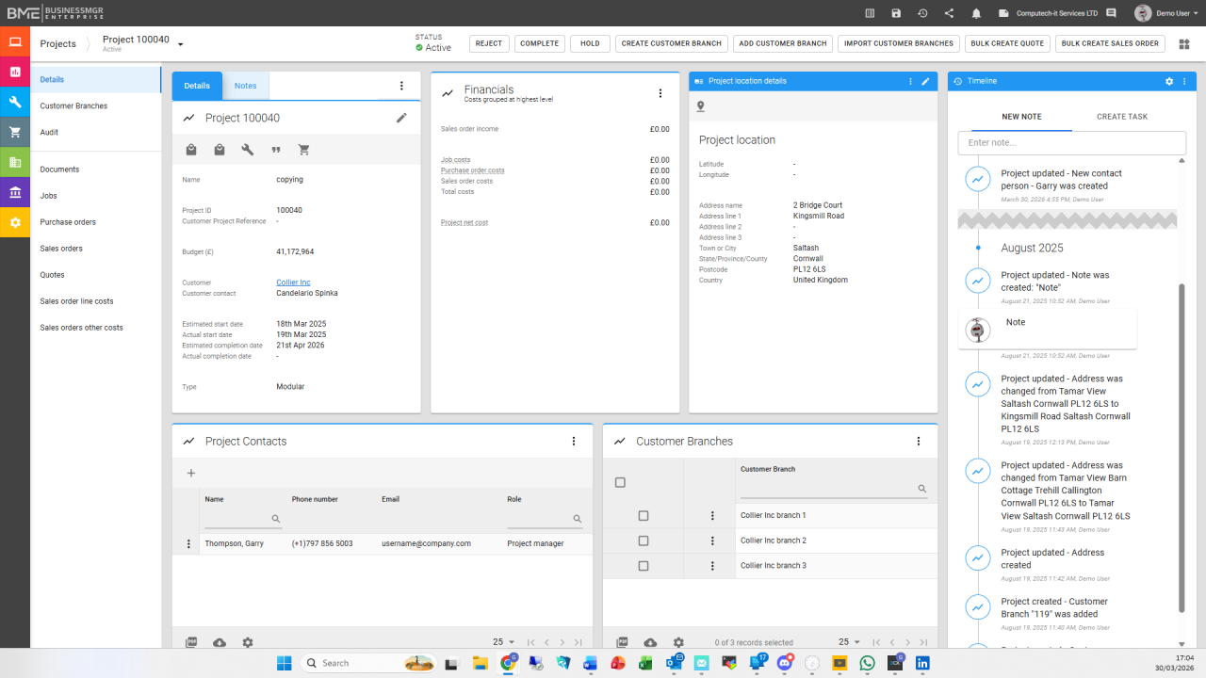
Task: Open the page size dropdown in Project Contacts
Action: pyautogui.click(x=504, y=642)
